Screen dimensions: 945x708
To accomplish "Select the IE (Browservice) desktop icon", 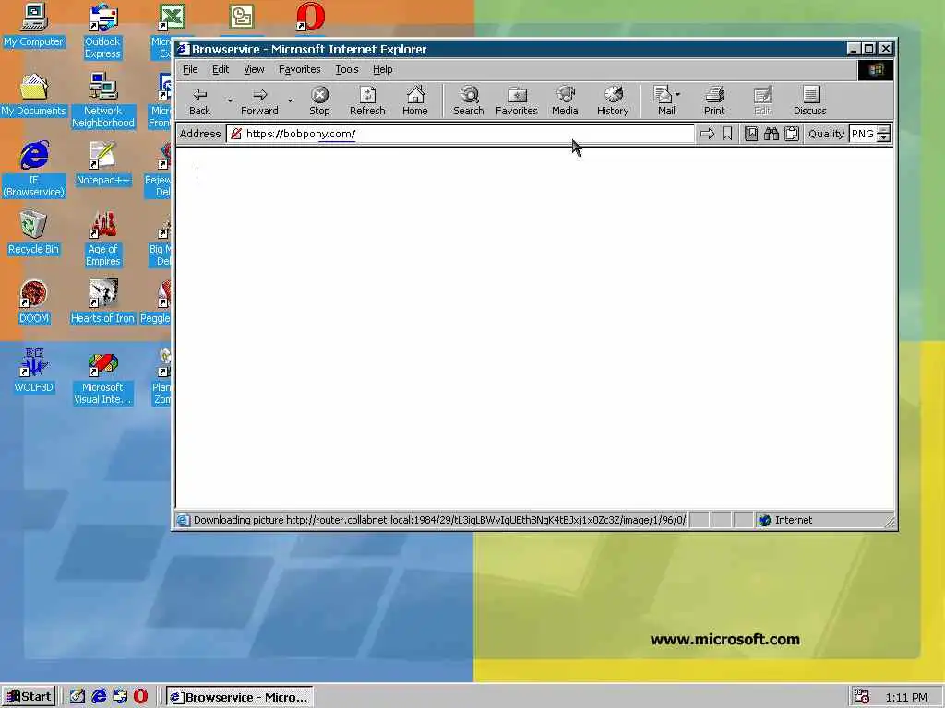I will tap(34, 169).
